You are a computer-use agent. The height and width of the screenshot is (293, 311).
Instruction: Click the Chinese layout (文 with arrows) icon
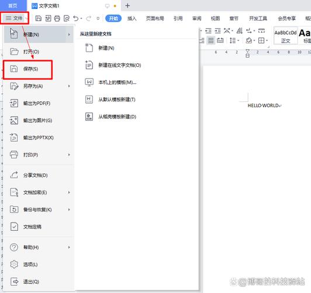click(227, 30)
